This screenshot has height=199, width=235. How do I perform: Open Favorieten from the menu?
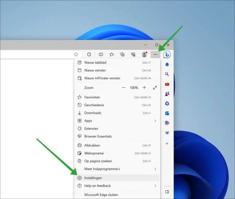point(117,97)
